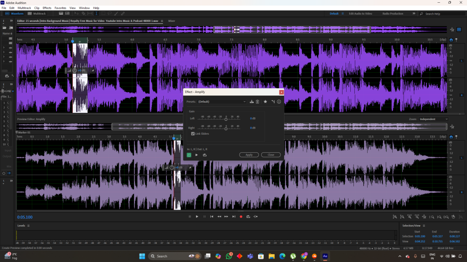Viewport: 467px width, 262px height.
Task: Open the Presets dropdown in Amplify dialog
Action: pyautogui.click(x=222, y=101)
